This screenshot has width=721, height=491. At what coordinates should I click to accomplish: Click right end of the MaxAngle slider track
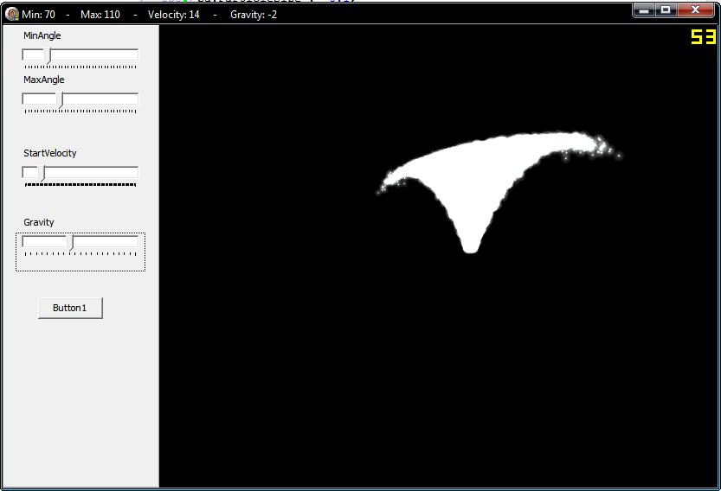click(134, 99)
